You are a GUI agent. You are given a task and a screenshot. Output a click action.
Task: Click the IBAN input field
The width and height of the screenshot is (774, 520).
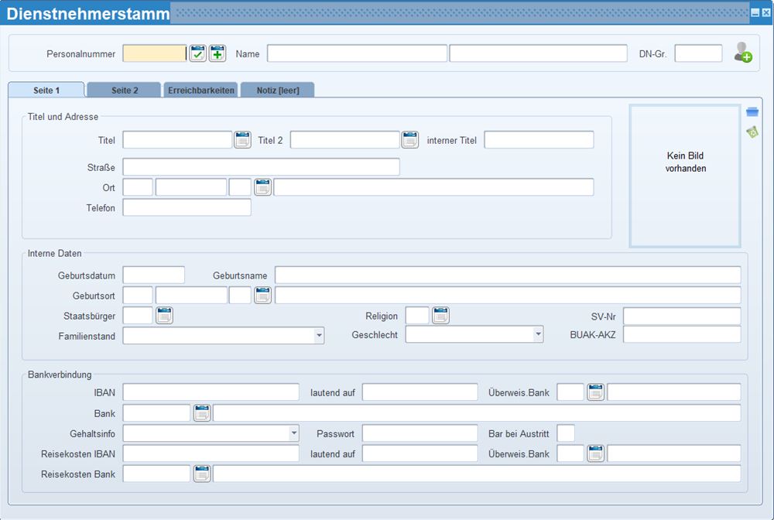point(211,392)
